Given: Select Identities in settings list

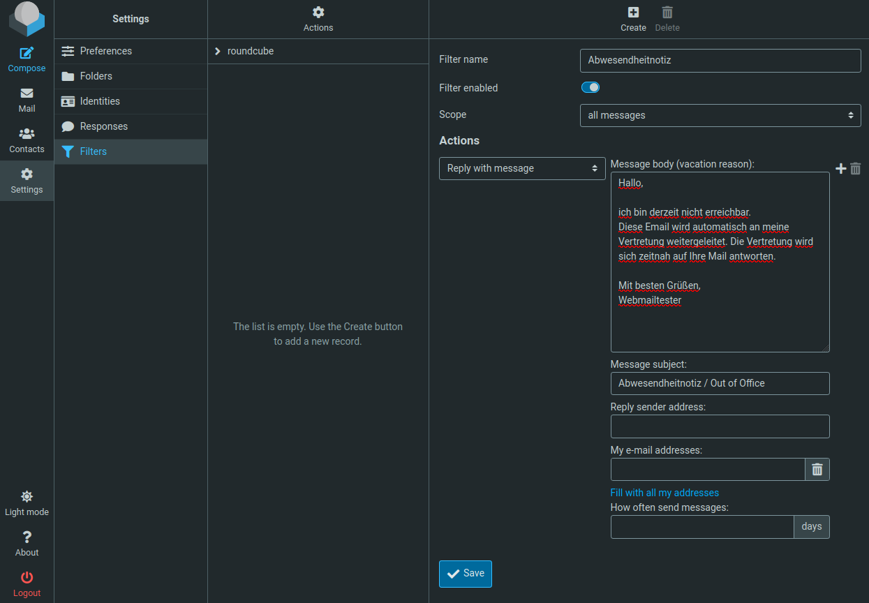Looking at the screenshot, I should [x=100, y=101].
